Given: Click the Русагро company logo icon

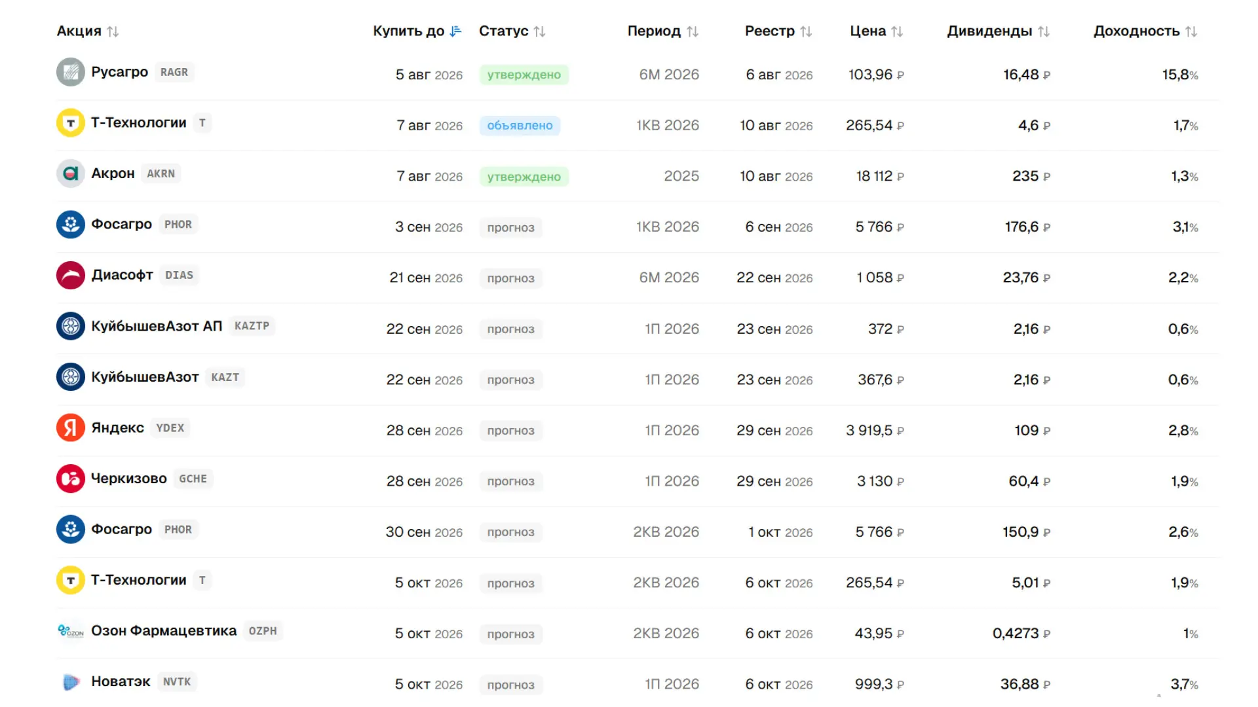Looking at the screenshot, I should tap(71, 72).
